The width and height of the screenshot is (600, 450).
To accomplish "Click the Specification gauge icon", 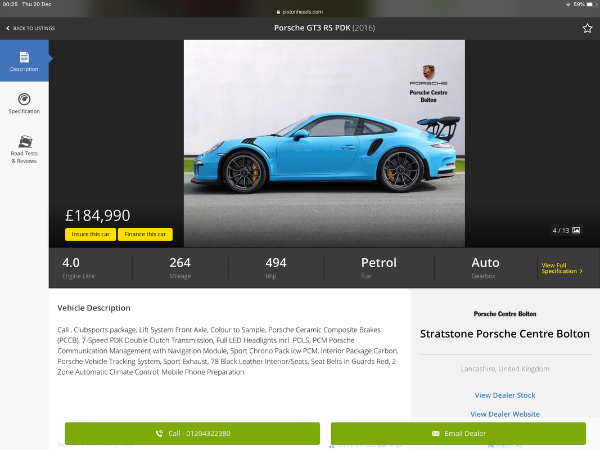I will click(x=24, y=99).
